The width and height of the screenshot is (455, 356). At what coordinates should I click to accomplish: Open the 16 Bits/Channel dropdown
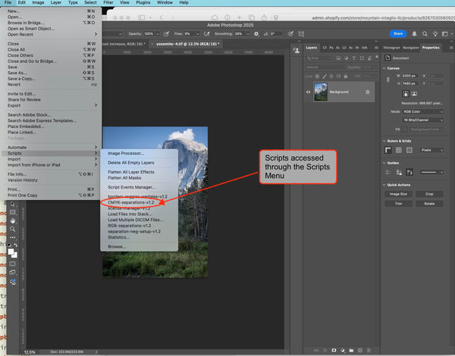(x=423, y=120)
